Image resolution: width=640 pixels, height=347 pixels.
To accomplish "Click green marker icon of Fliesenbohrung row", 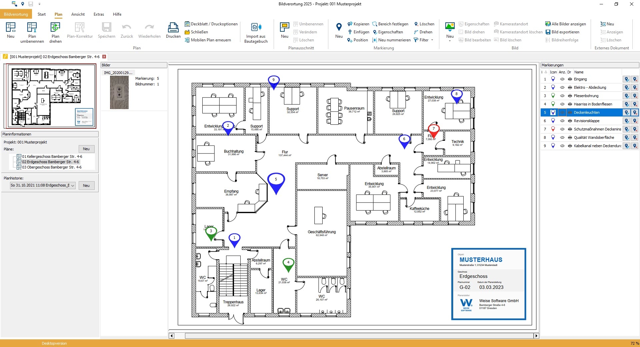I will [x=553, y=96].
